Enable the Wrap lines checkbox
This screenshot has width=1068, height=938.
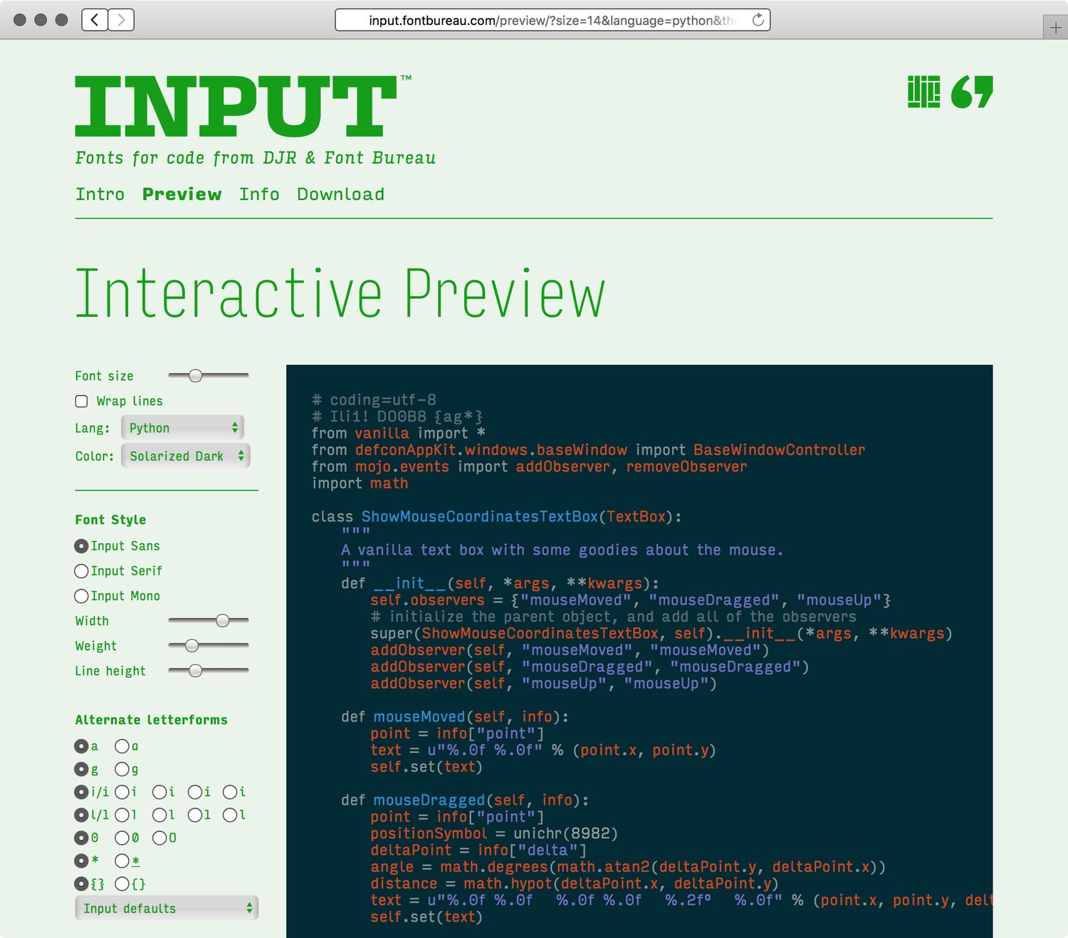[81, 401]
